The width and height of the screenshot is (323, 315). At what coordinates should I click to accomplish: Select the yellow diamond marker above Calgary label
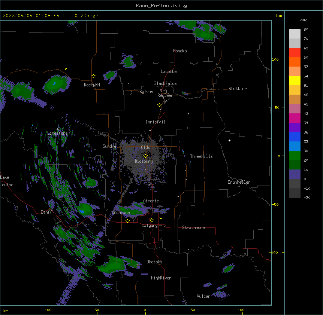coord(152,220)
